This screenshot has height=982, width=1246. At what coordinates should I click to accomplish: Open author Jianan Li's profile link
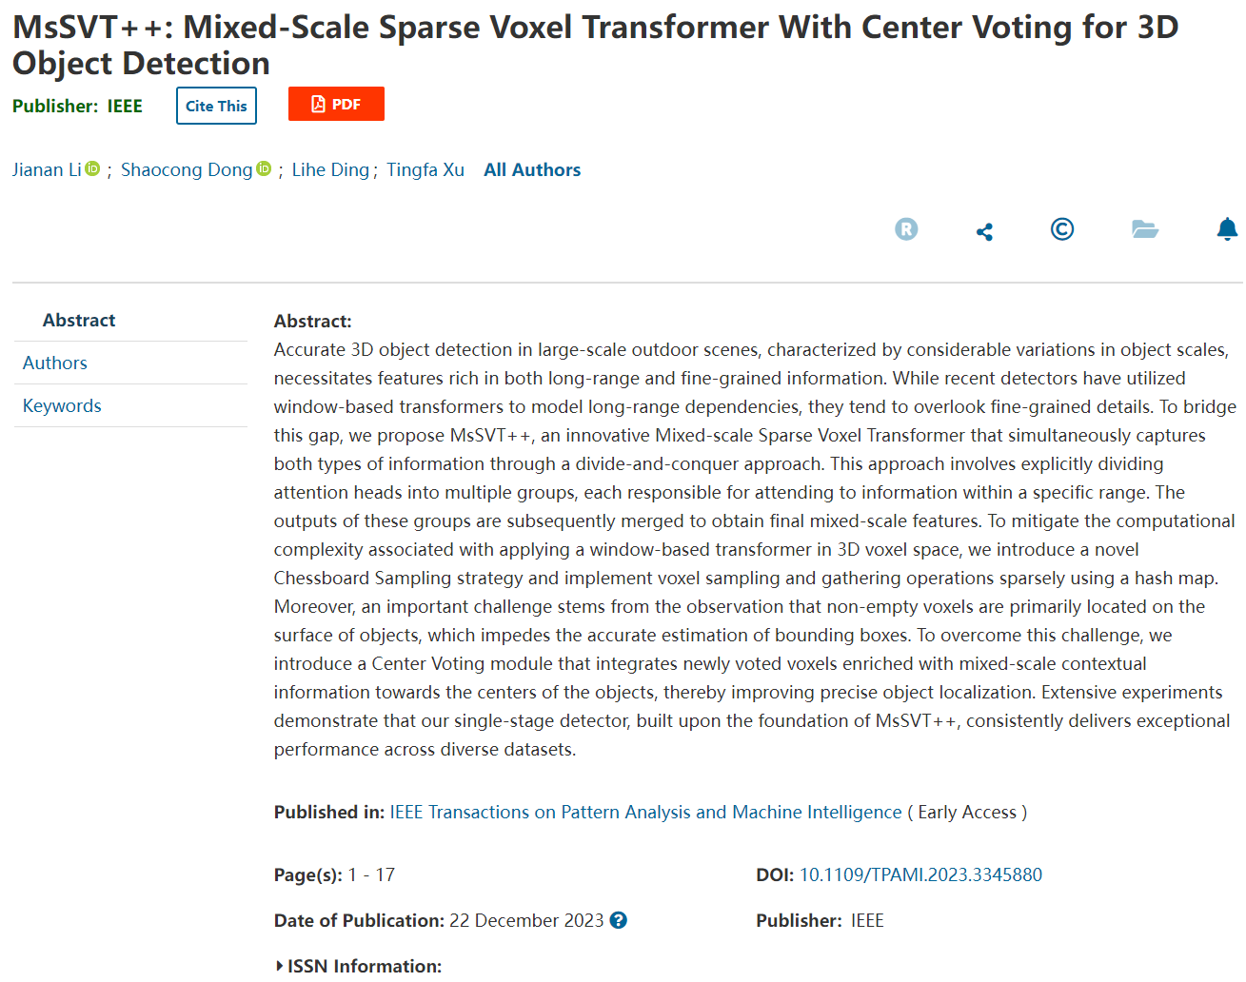(x=47, y=169)
